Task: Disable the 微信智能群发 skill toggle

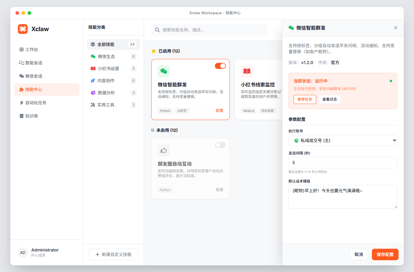Action: (x=220, y=66)
